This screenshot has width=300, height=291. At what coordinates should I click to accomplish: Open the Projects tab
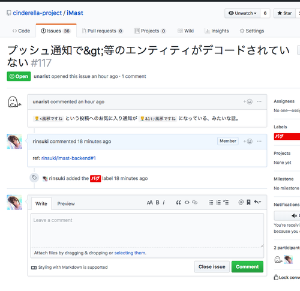150,31
